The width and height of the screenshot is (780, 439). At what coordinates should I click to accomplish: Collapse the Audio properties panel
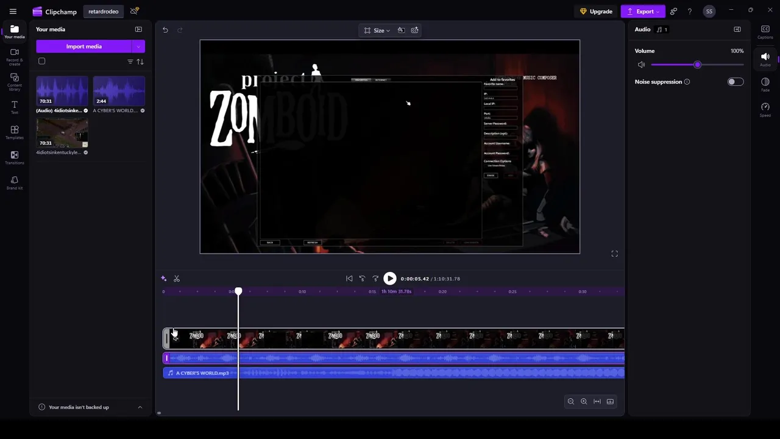tap(737, 29)
